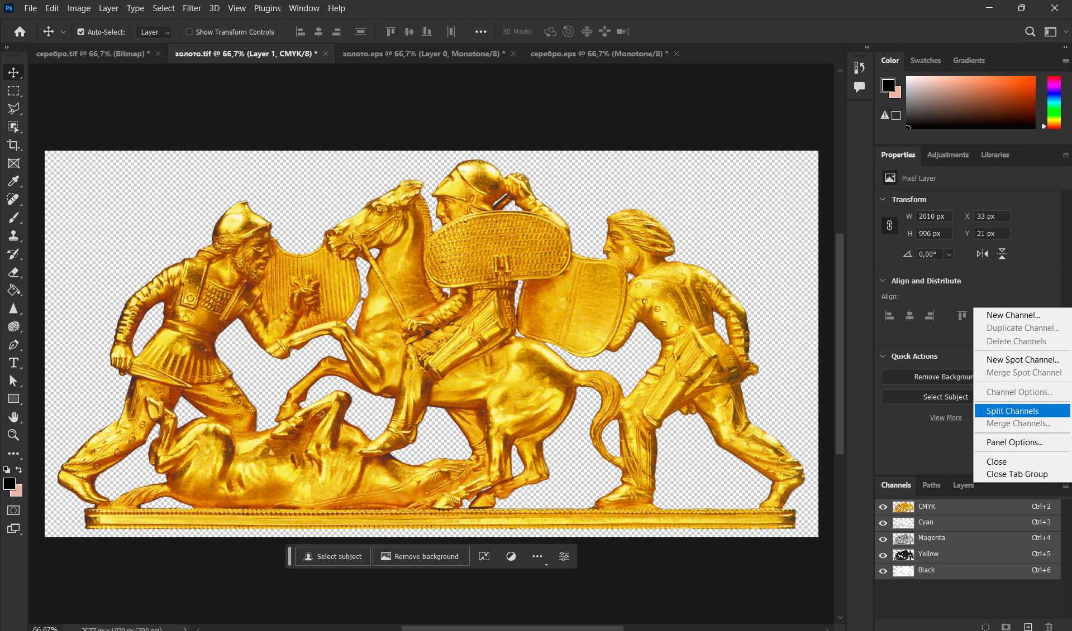Screen dimensions: 1072x631
Task: Click Remove background in contextual task bar
Action: 421,556
